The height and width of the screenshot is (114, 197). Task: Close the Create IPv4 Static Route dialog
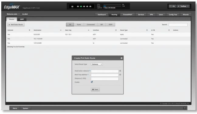[x=121, y=58]
